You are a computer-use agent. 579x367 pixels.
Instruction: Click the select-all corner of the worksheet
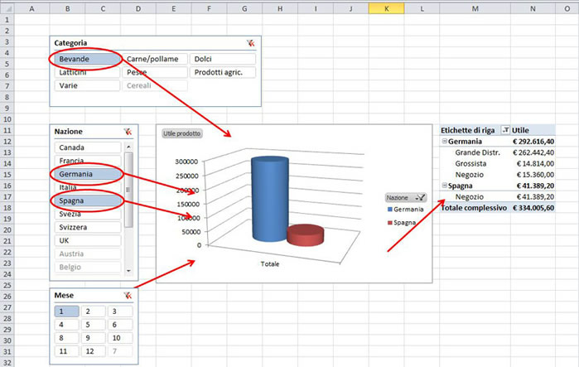point(7,7)
